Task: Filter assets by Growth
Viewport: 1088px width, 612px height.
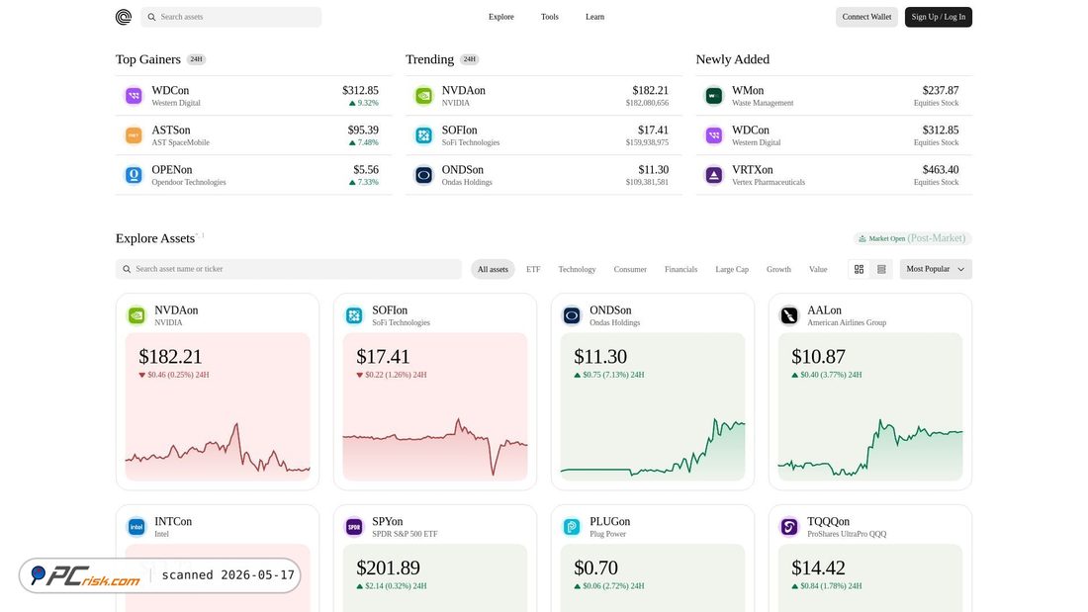Action: click(778, 269)
